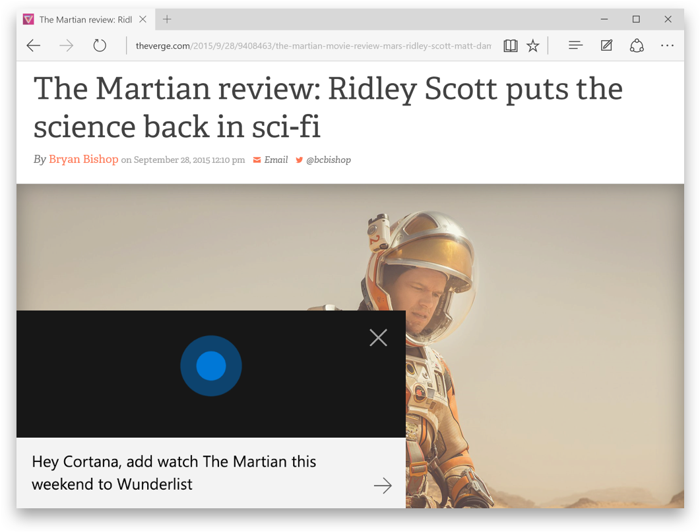
Task: Open author link Bryan Bishop
Action: [84, 159]
